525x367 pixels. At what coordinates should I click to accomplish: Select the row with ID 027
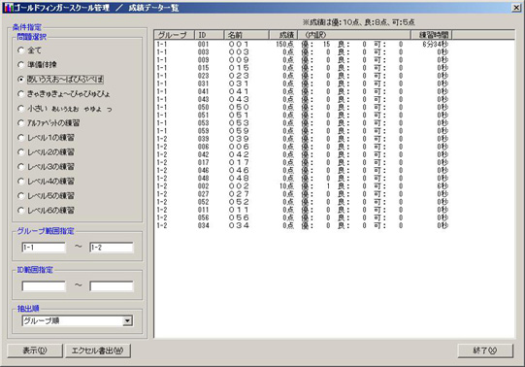(303, 194)
